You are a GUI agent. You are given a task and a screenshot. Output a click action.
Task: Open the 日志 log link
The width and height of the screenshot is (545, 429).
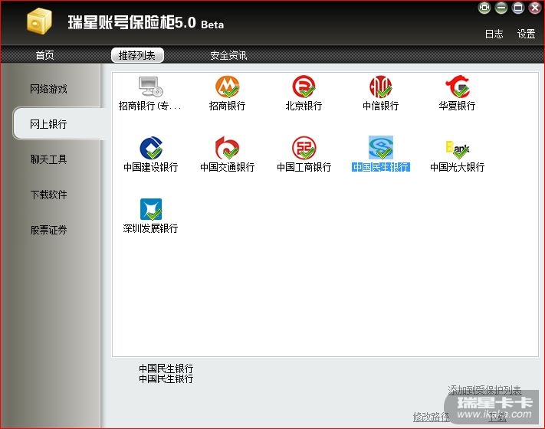click(x=494, y=34)
